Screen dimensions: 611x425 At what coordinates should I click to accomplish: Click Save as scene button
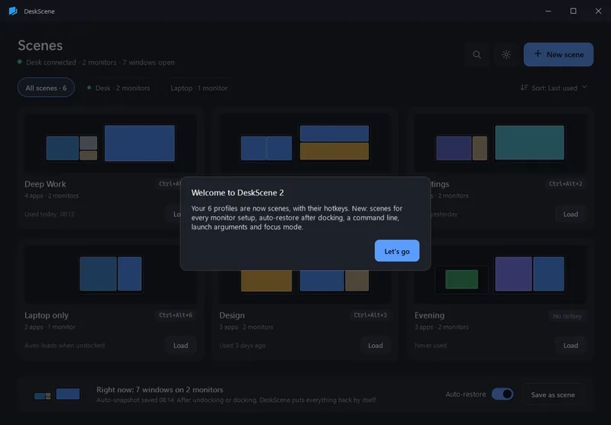coord(552,394)
